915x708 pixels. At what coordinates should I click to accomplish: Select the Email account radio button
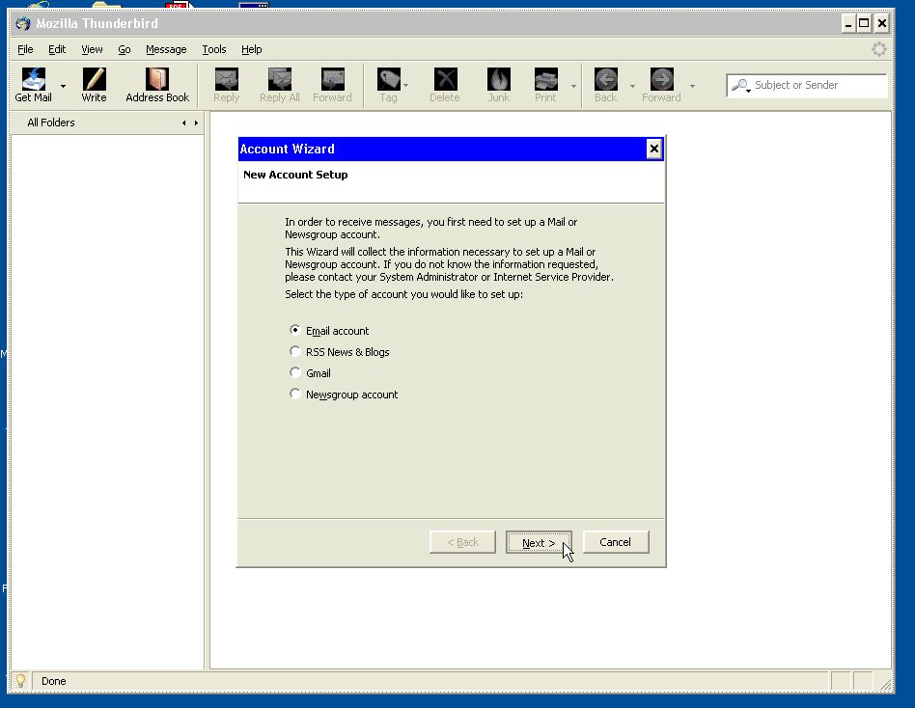click(x=295, y=330)
